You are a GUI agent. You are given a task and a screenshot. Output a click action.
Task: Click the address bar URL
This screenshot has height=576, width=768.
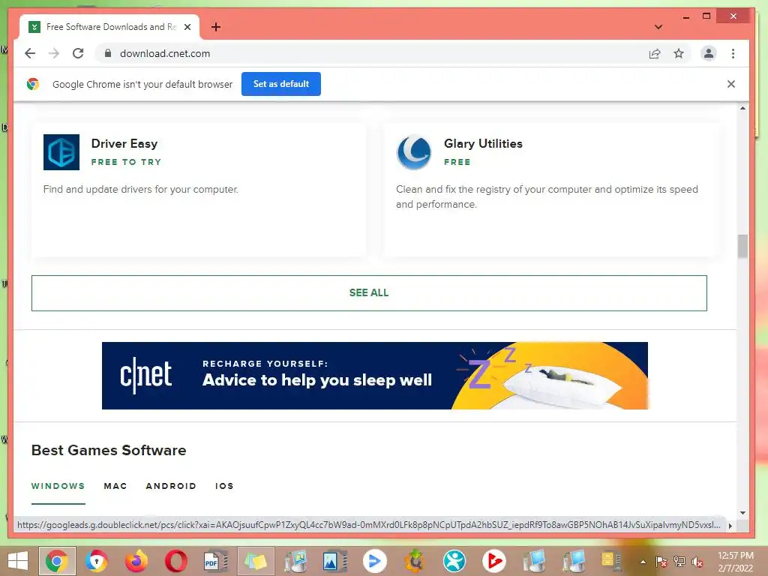pos(165,53)
